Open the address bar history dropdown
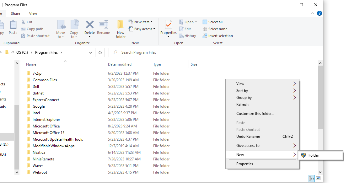The width and height of the screenshot is (344, 183). coord(91,52)
